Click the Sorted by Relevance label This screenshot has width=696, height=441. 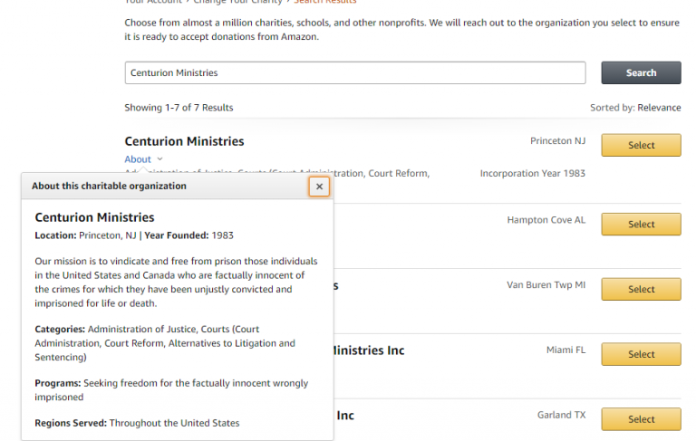635,108
